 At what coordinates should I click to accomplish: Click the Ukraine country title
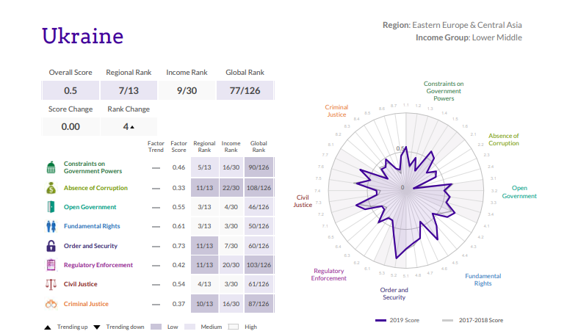[x=82, y=35]
